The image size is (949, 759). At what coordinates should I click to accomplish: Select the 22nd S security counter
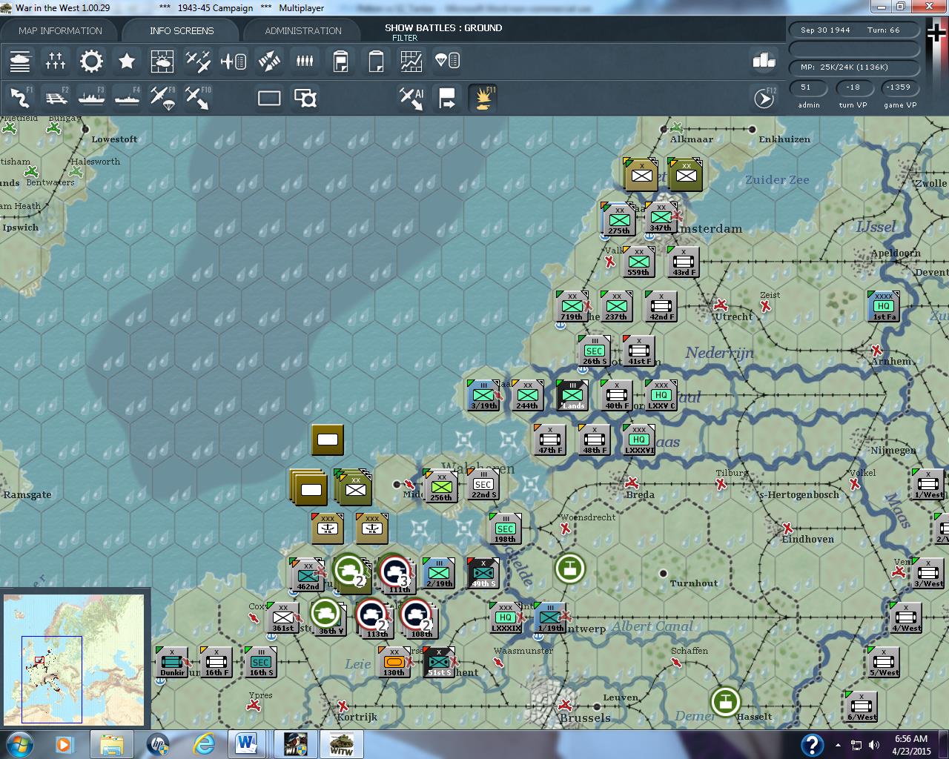(x=483, y=484)
